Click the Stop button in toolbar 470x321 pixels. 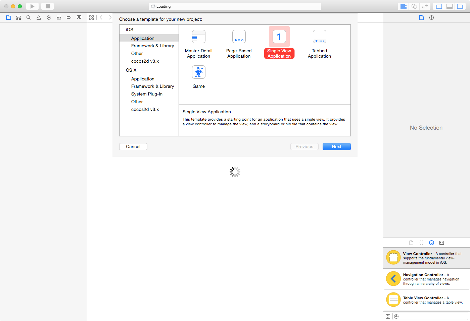(x=47, y=6)
